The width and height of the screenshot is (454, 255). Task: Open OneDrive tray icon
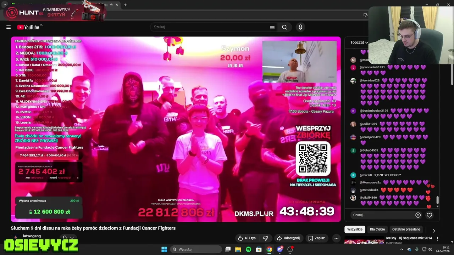pyautogui.click(x=409, y=249)
